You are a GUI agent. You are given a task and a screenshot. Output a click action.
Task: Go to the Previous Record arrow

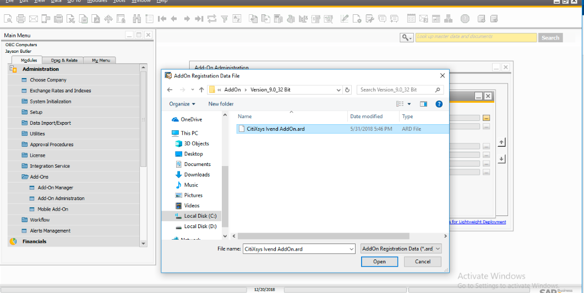[x=173, y=19]
